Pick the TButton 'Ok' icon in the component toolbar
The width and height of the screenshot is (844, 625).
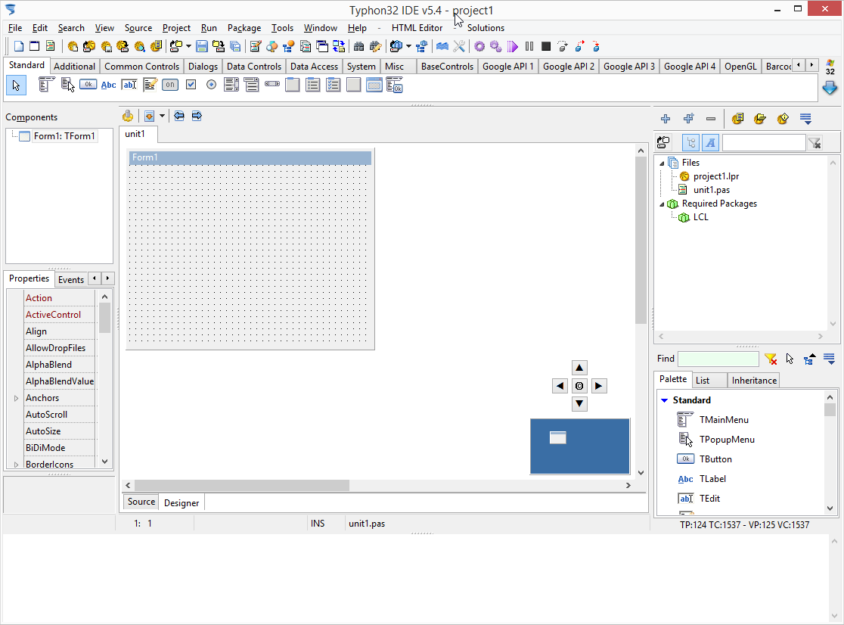click(x=88, y=85)
